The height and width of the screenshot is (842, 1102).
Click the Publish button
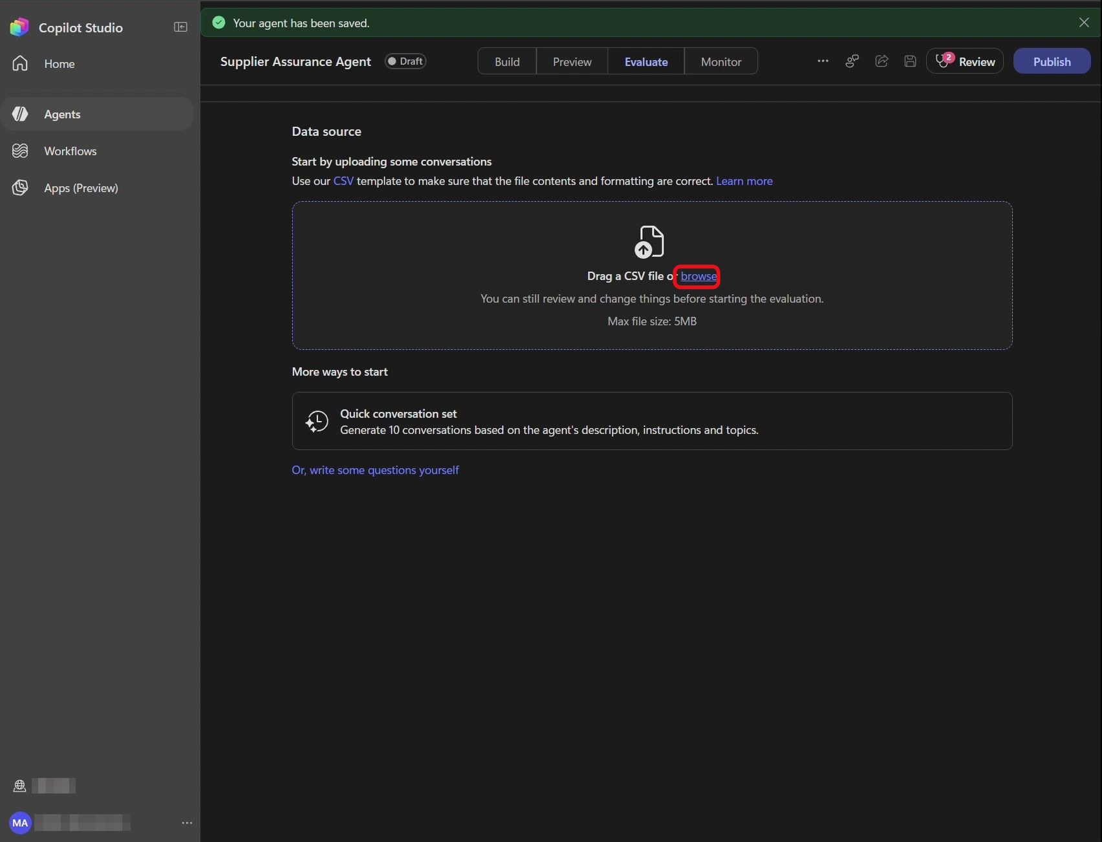click(x=1052, y=61)
